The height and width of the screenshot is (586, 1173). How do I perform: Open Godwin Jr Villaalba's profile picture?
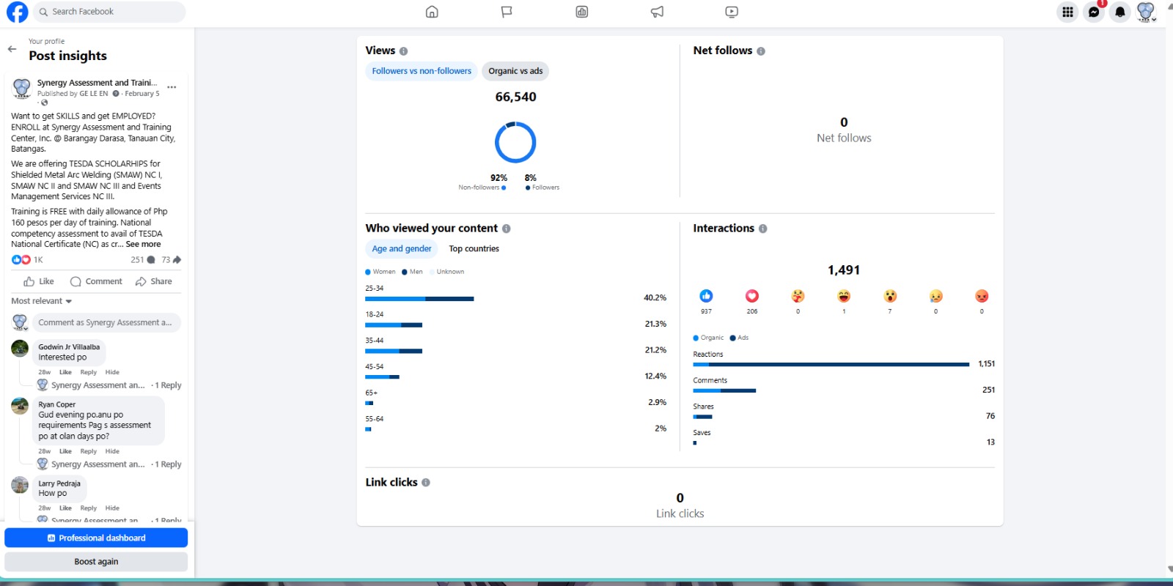pos(20,349)
